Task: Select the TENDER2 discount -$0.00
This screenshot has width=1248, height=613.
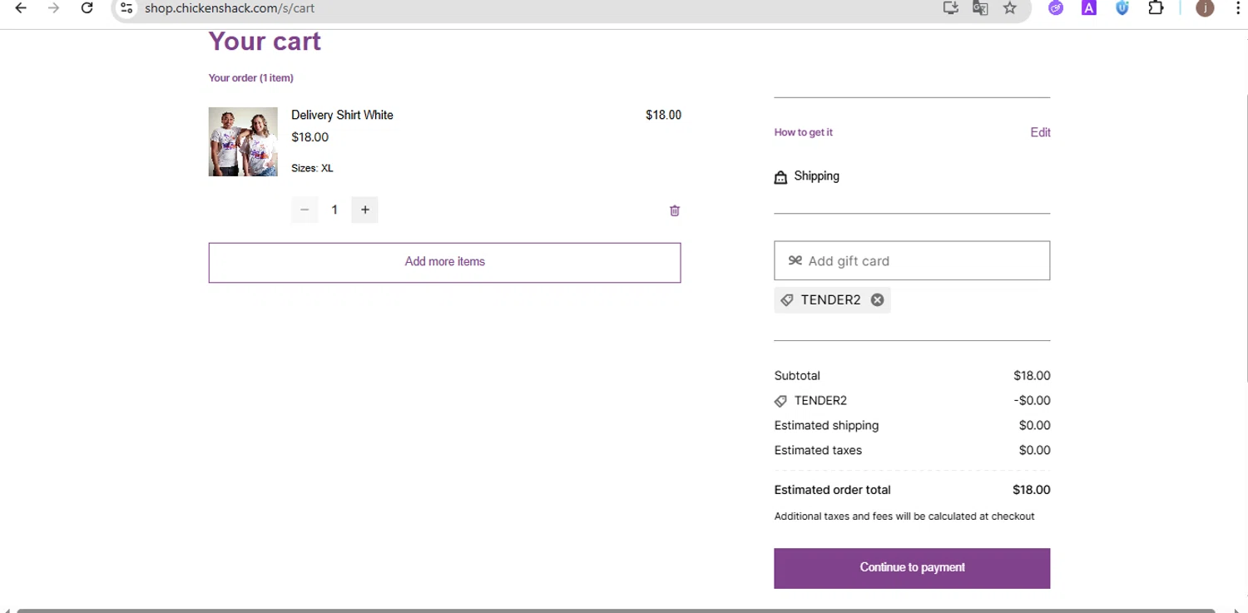Action: point(1032,401)
